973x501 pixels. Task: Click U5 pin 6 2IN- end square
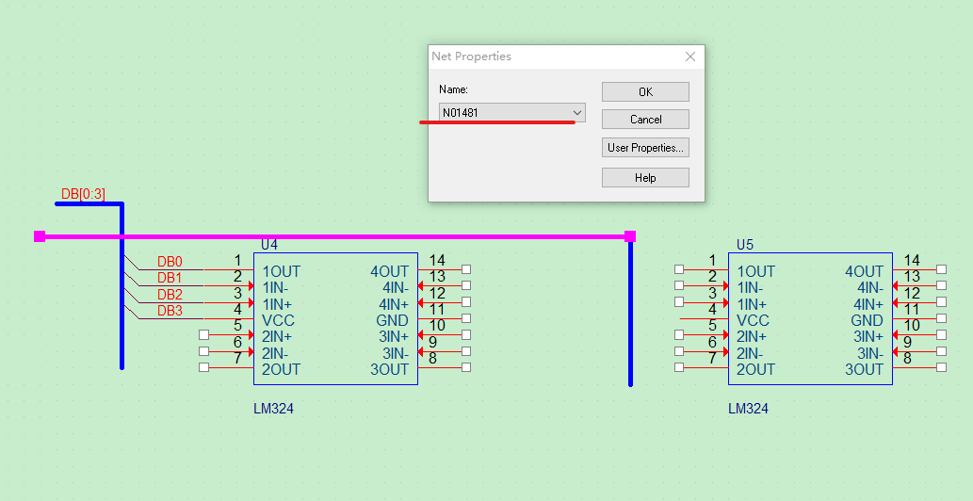[679, 351]
